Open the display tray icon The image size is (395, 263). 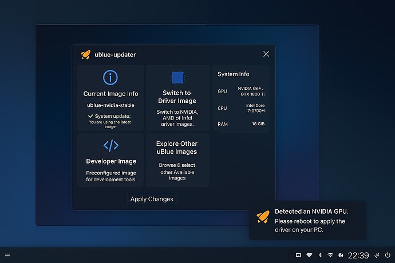pyautogui.click(x=298, y=255)
